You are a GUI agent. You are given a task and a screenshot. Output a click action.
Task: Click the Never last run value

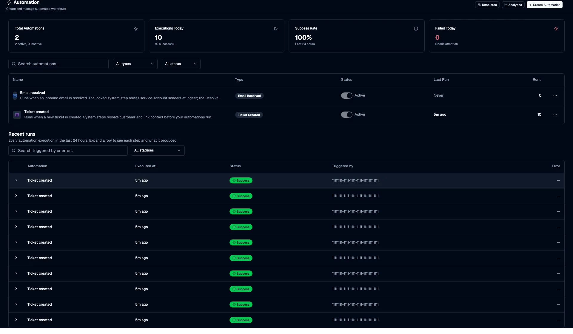438,95
